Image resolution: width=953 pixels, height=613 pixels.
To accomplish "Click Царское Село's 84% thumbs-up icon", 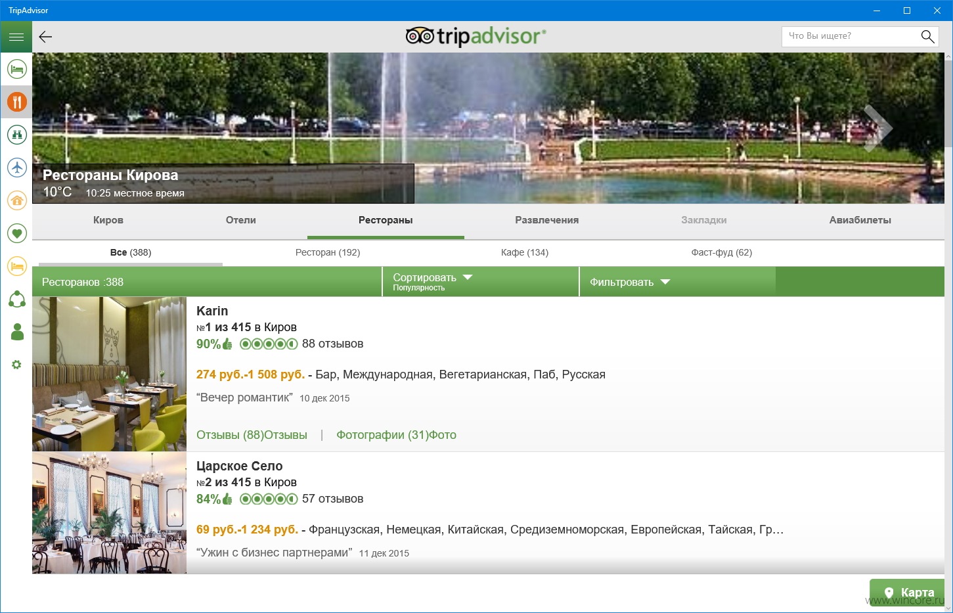I will point(227,499).
